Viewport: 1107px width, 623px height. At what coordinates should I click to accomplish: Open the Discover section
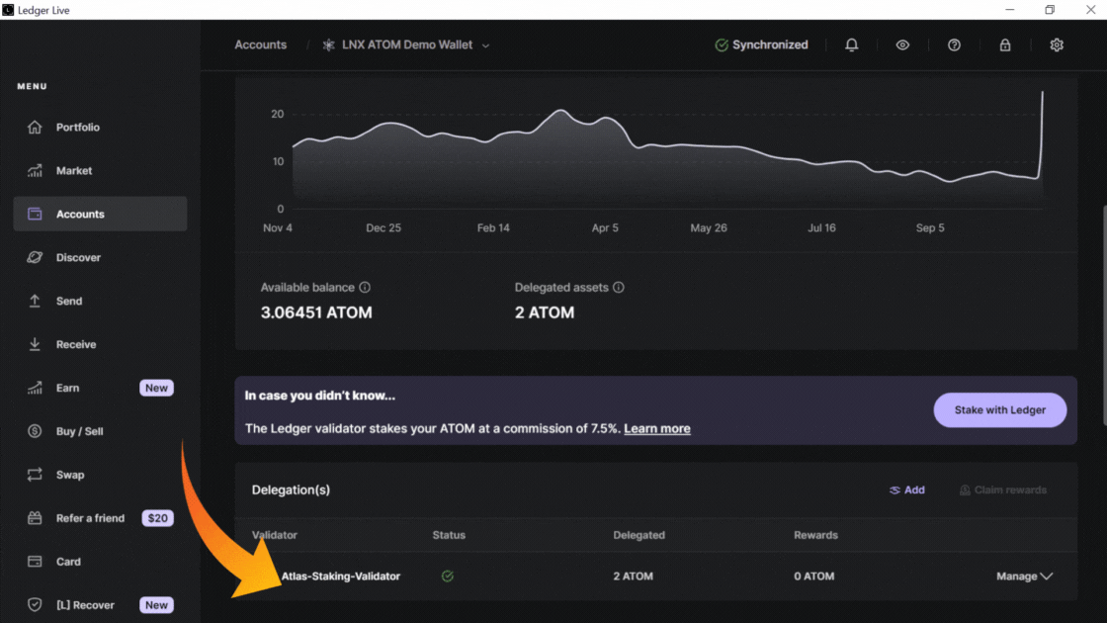click(78, 258)
